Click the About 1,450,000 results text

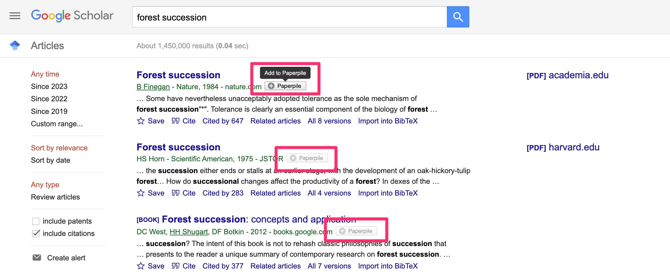click(193, 46)
